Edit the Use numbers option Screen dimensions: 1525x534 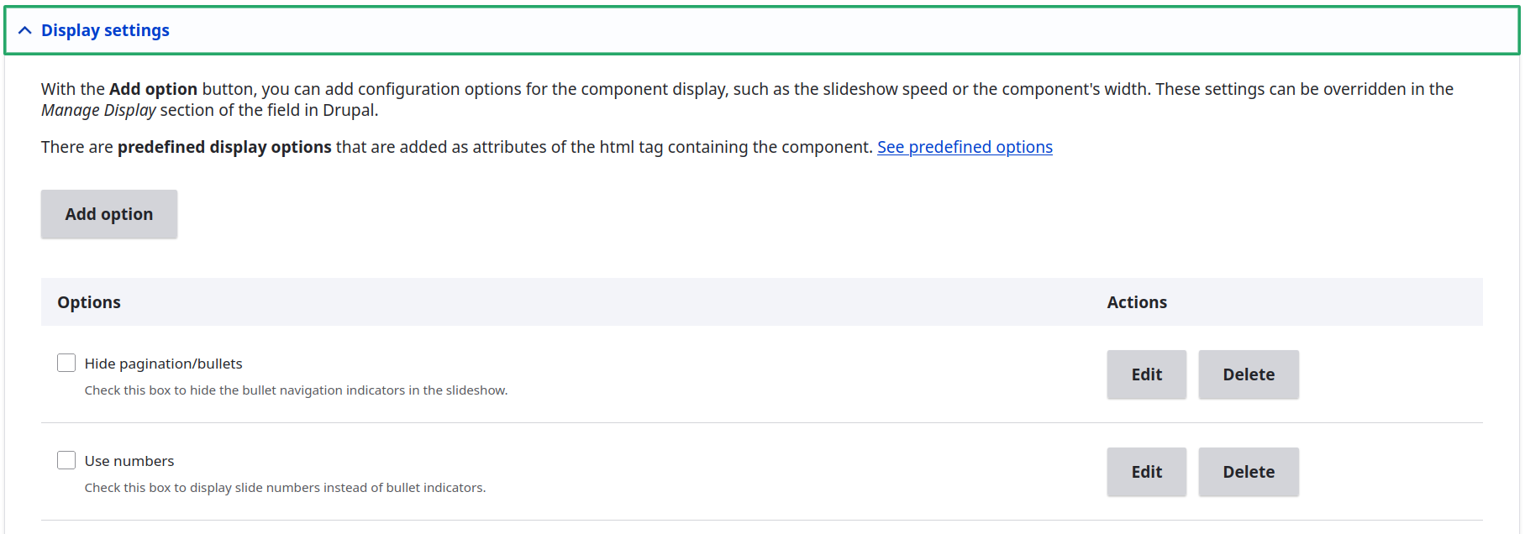coord(1146,471)
